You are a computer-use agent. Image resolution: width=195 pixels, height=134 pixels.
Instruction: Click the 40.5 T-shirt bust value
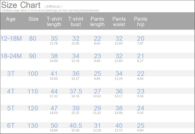click(76, 126)
